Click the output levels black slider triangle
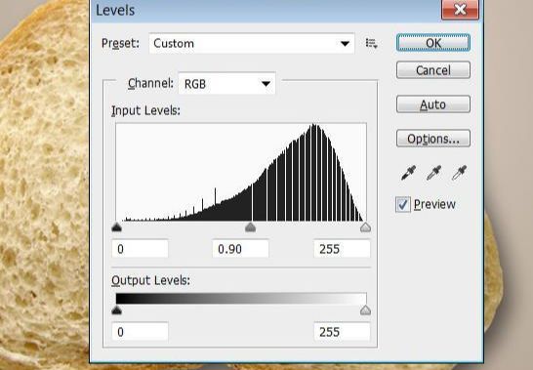The image size is (533, 370). (x=116, y=310)
